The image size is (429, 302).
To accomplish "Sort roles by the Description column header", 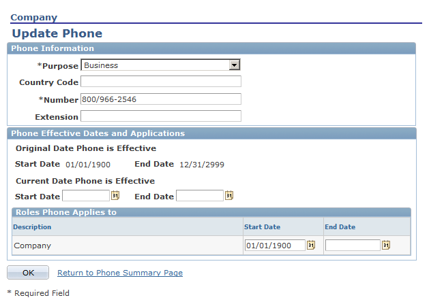I will [x=32, y=227].
